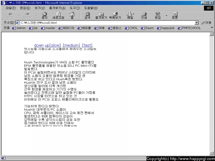Click the page icon in the address bar
The width and height of the screenshot is (215, 161).
coord(18,23)
